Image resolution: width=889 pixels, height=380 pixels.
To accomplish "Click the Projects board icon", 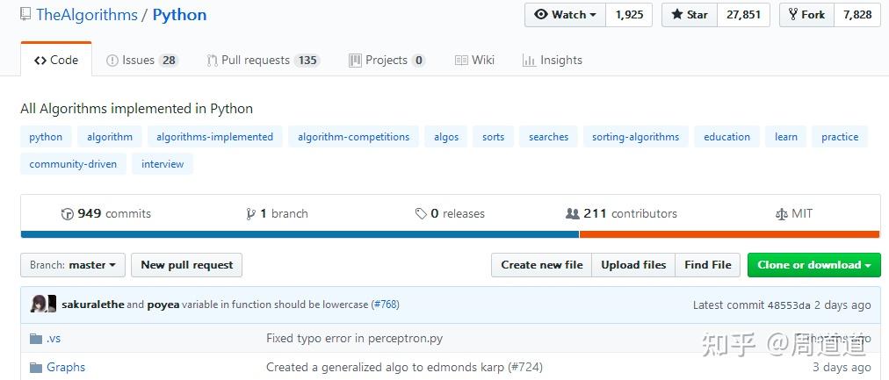I will pos(355,60).
